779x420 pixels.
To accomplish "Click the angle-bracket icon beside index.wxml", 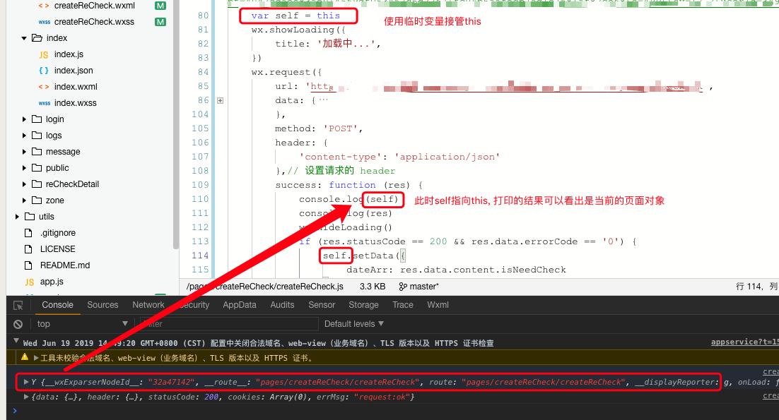I will coord(44,87).
